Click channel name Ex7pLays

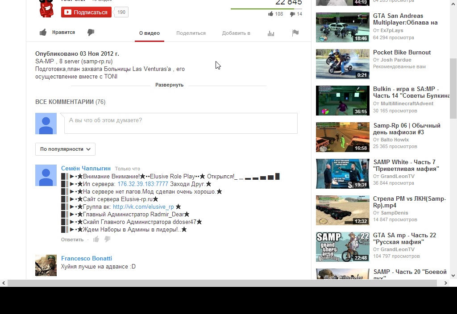tap(392, 30)
